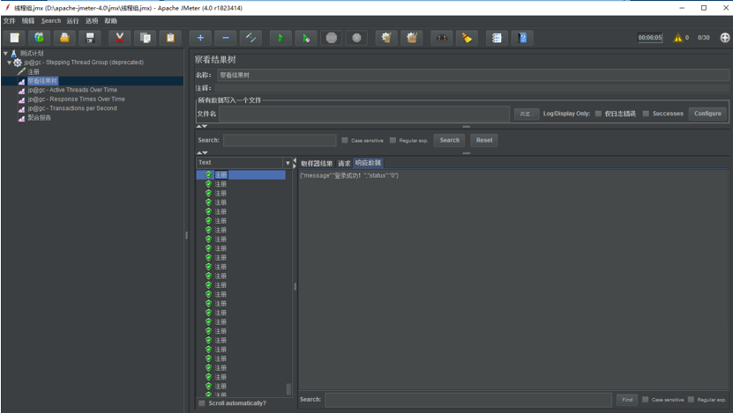Check upper Case sensitive option
This screenshot has width=733, height=413.
[x=345, y=140]
